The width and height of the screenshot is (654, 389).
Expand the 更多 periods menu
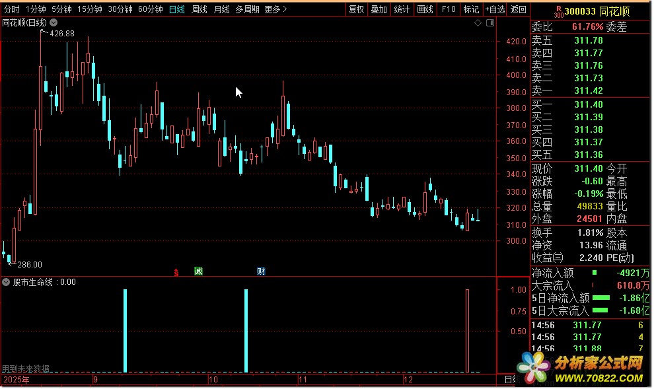[275, 9]
